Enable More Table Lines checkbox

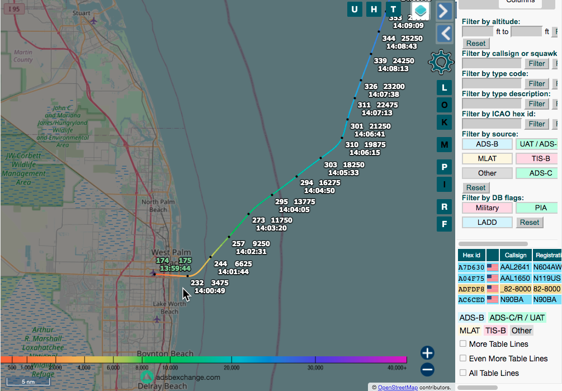coord(463,343)
